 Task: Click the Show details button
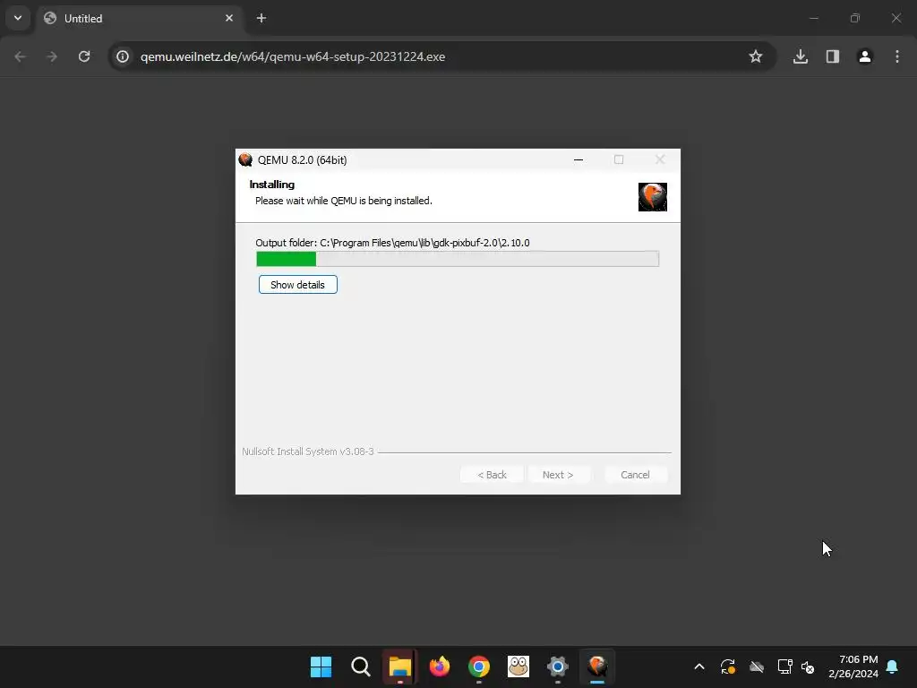point(297,285)
